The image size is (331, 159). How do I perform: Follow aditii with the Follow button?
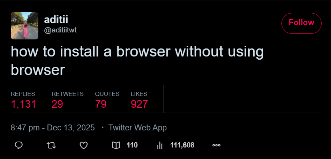[301, 23]
